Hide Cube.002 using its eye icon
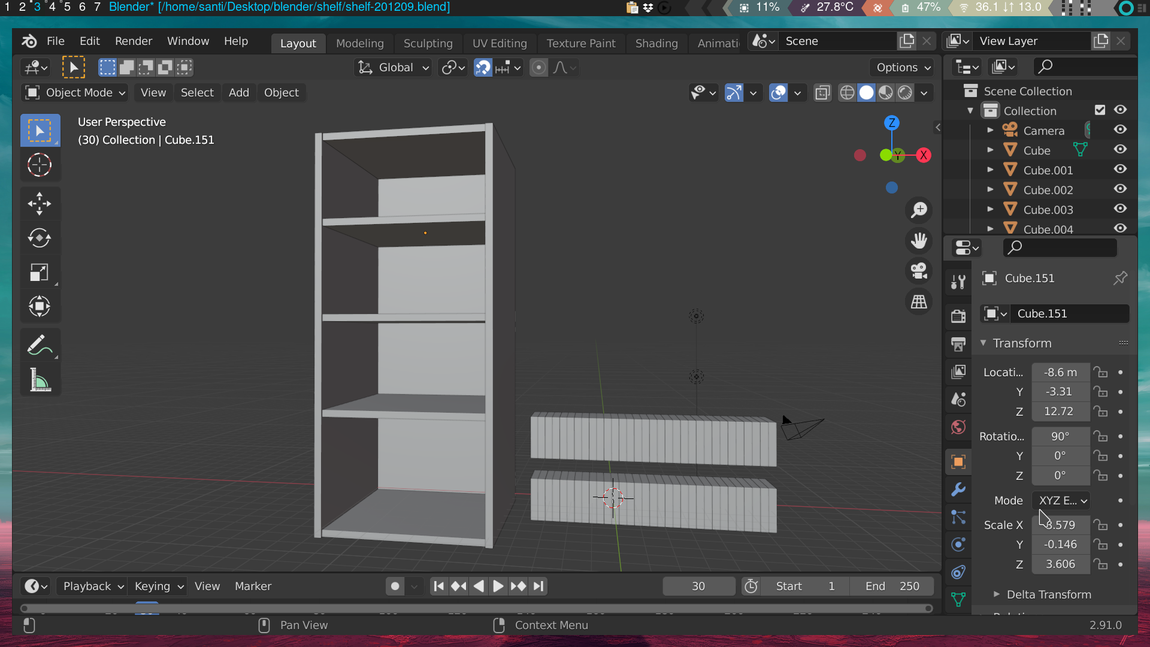1150x647 pixels. 1120,189
